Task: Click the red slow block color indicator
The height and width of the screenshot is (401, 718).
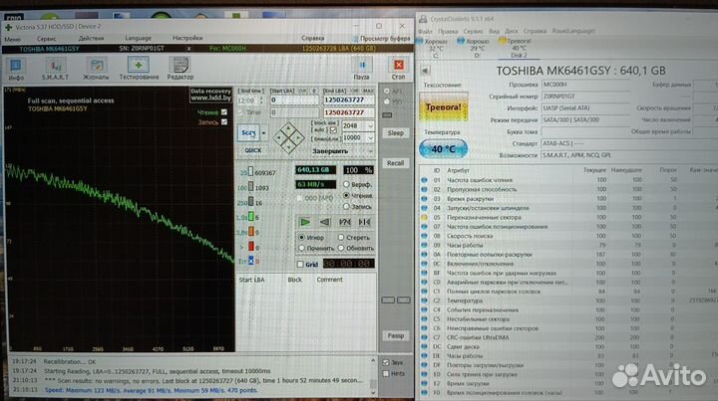Action: (x=251, y=247)
